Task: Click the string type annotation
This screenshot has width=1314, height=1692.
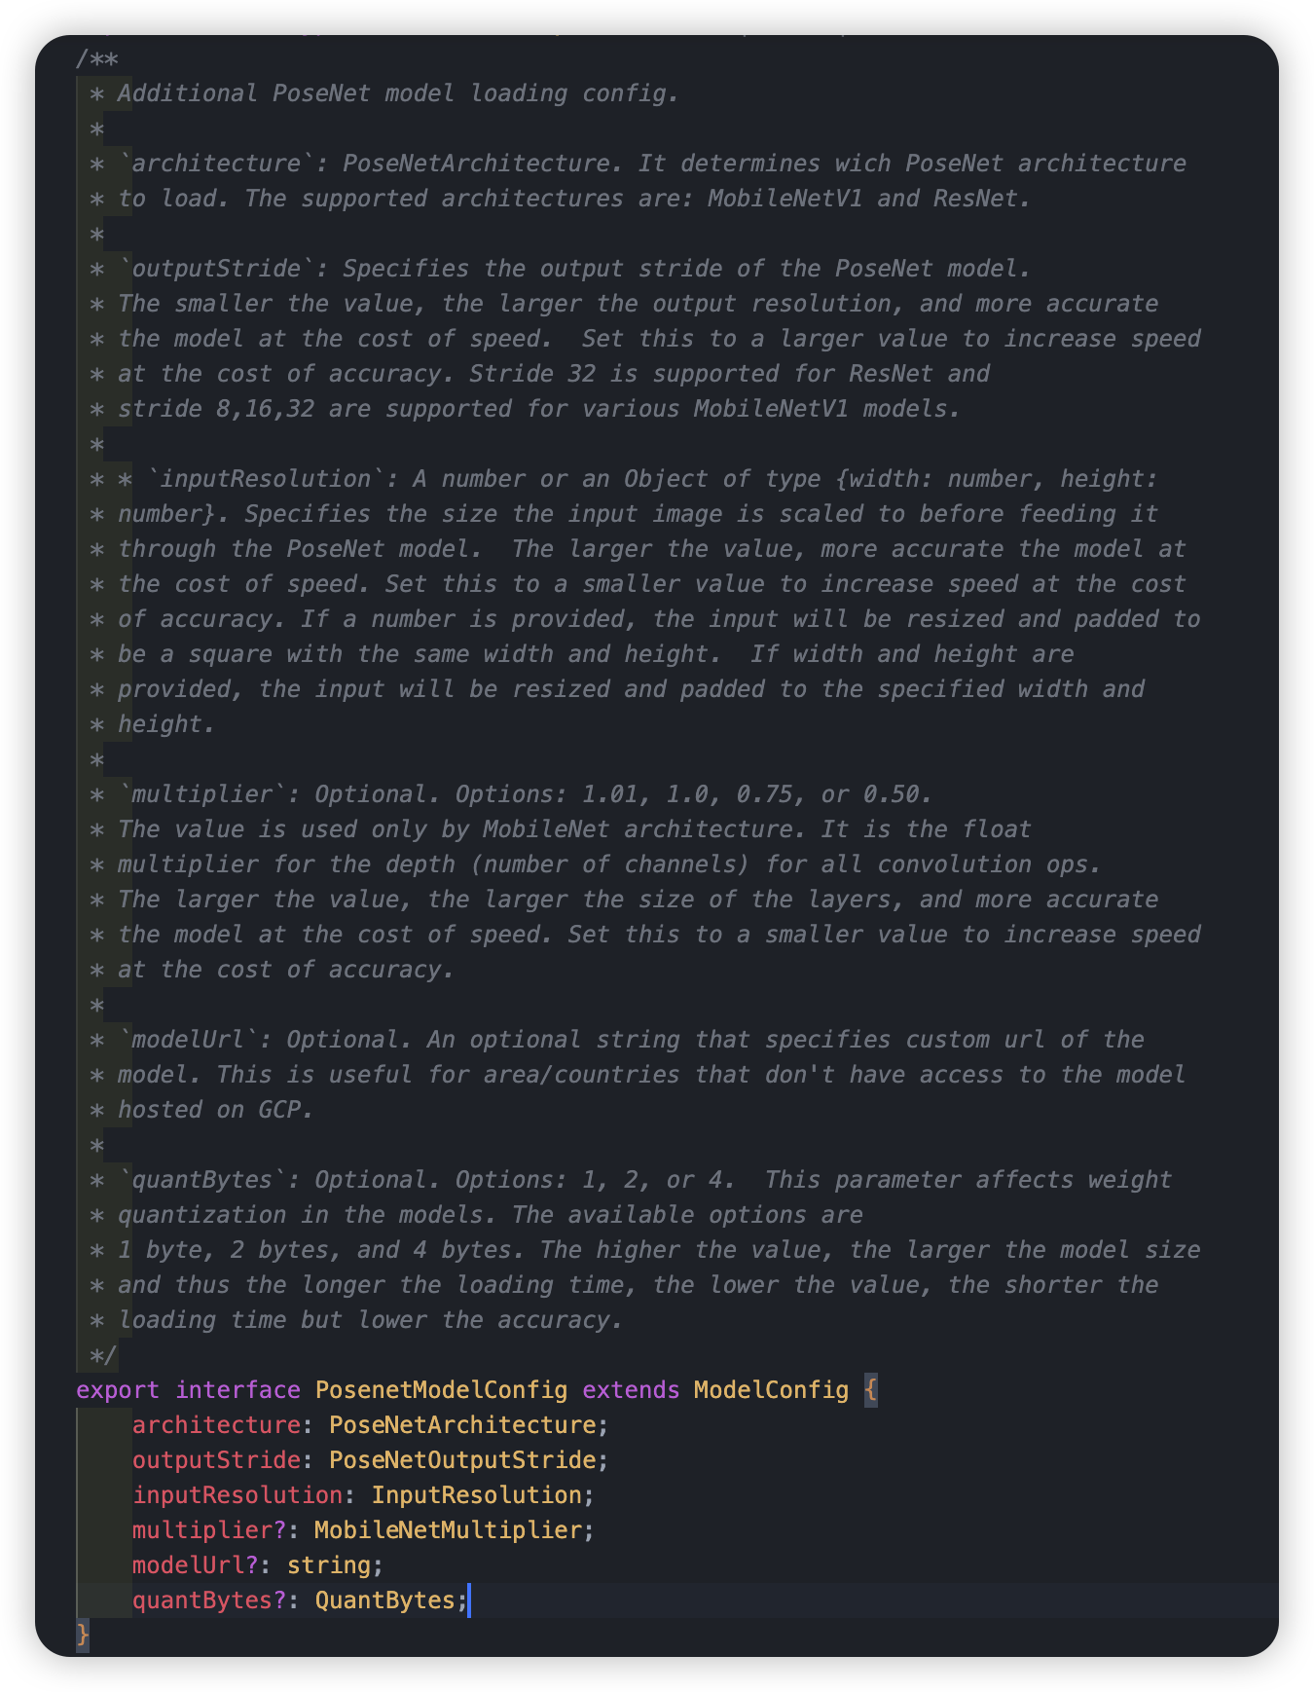Action: (329, 1564)
